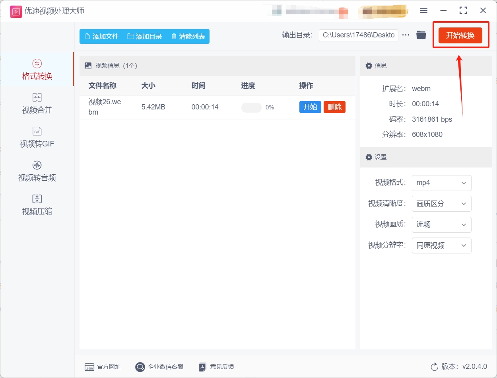Screen dimensions: 497x378
Task: Click the 清除列表 button
Action: click(188, 36)
